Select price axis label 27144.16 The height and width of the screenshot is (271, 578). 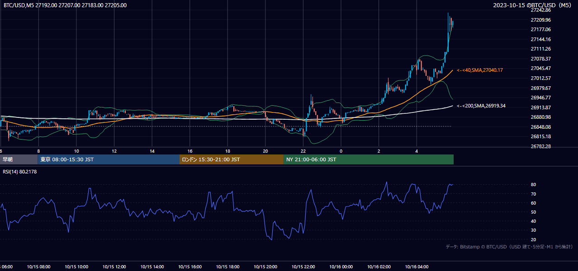click(541, 39)
